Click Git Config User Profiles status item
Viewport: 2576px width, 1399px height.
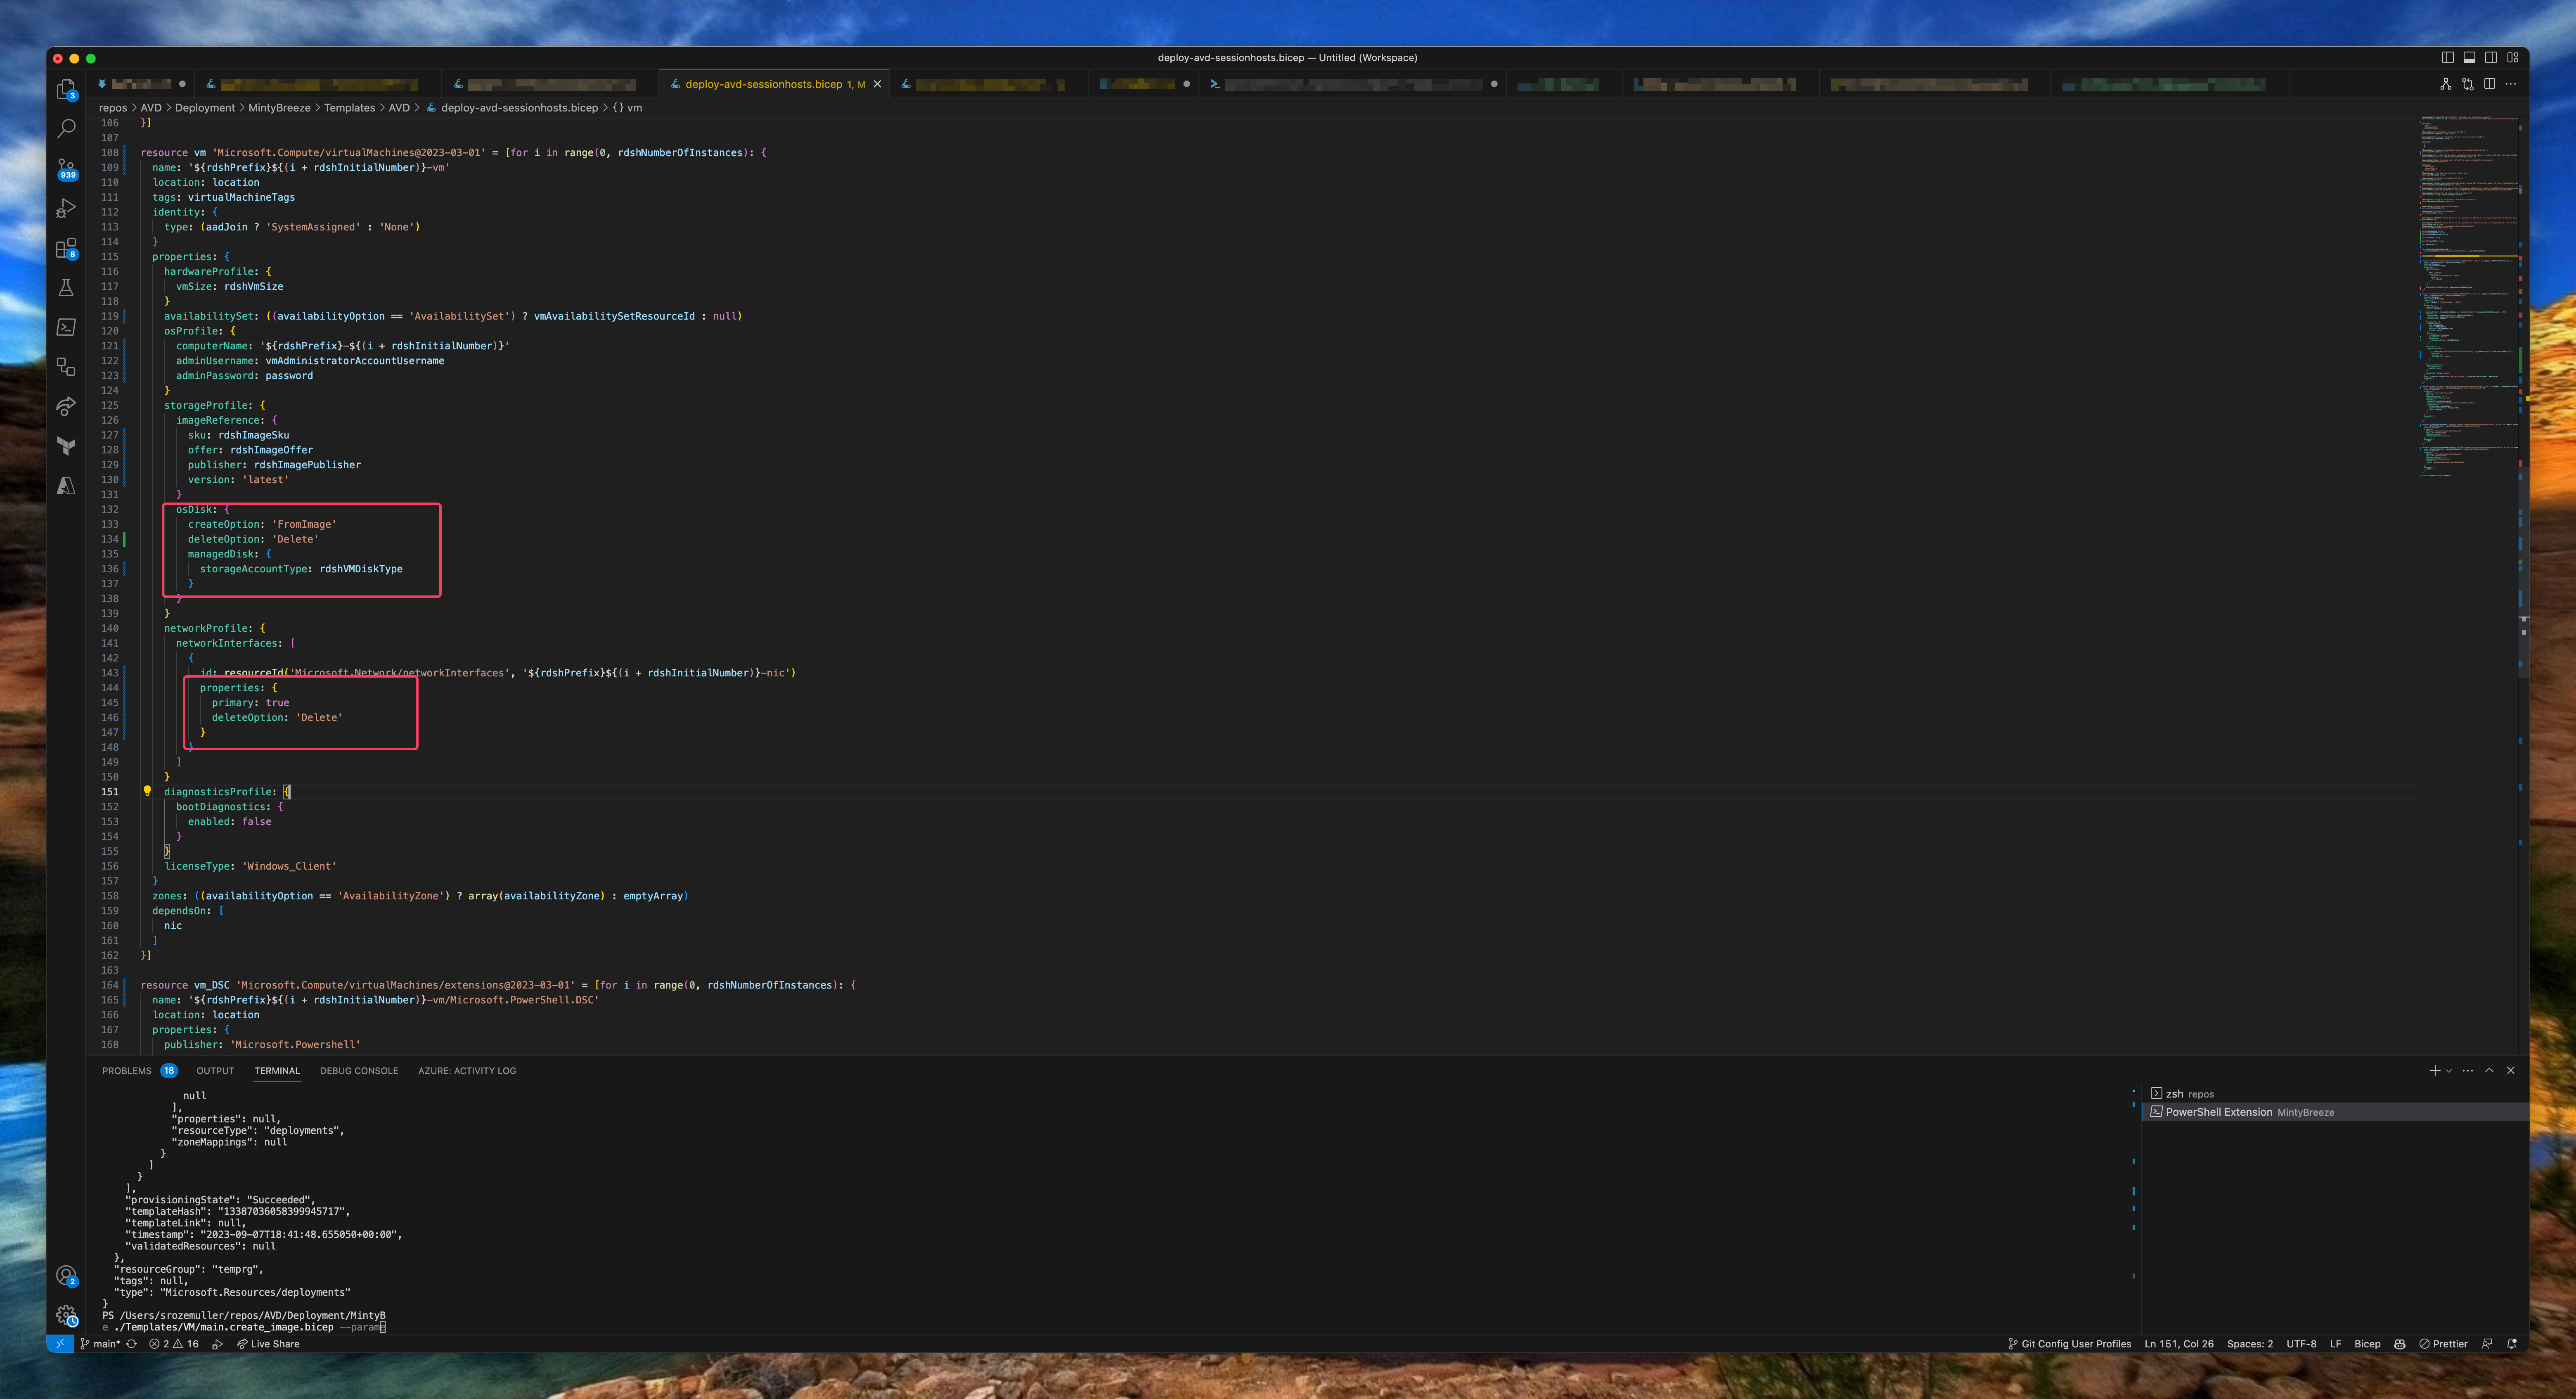[x=2069, y=1344]
